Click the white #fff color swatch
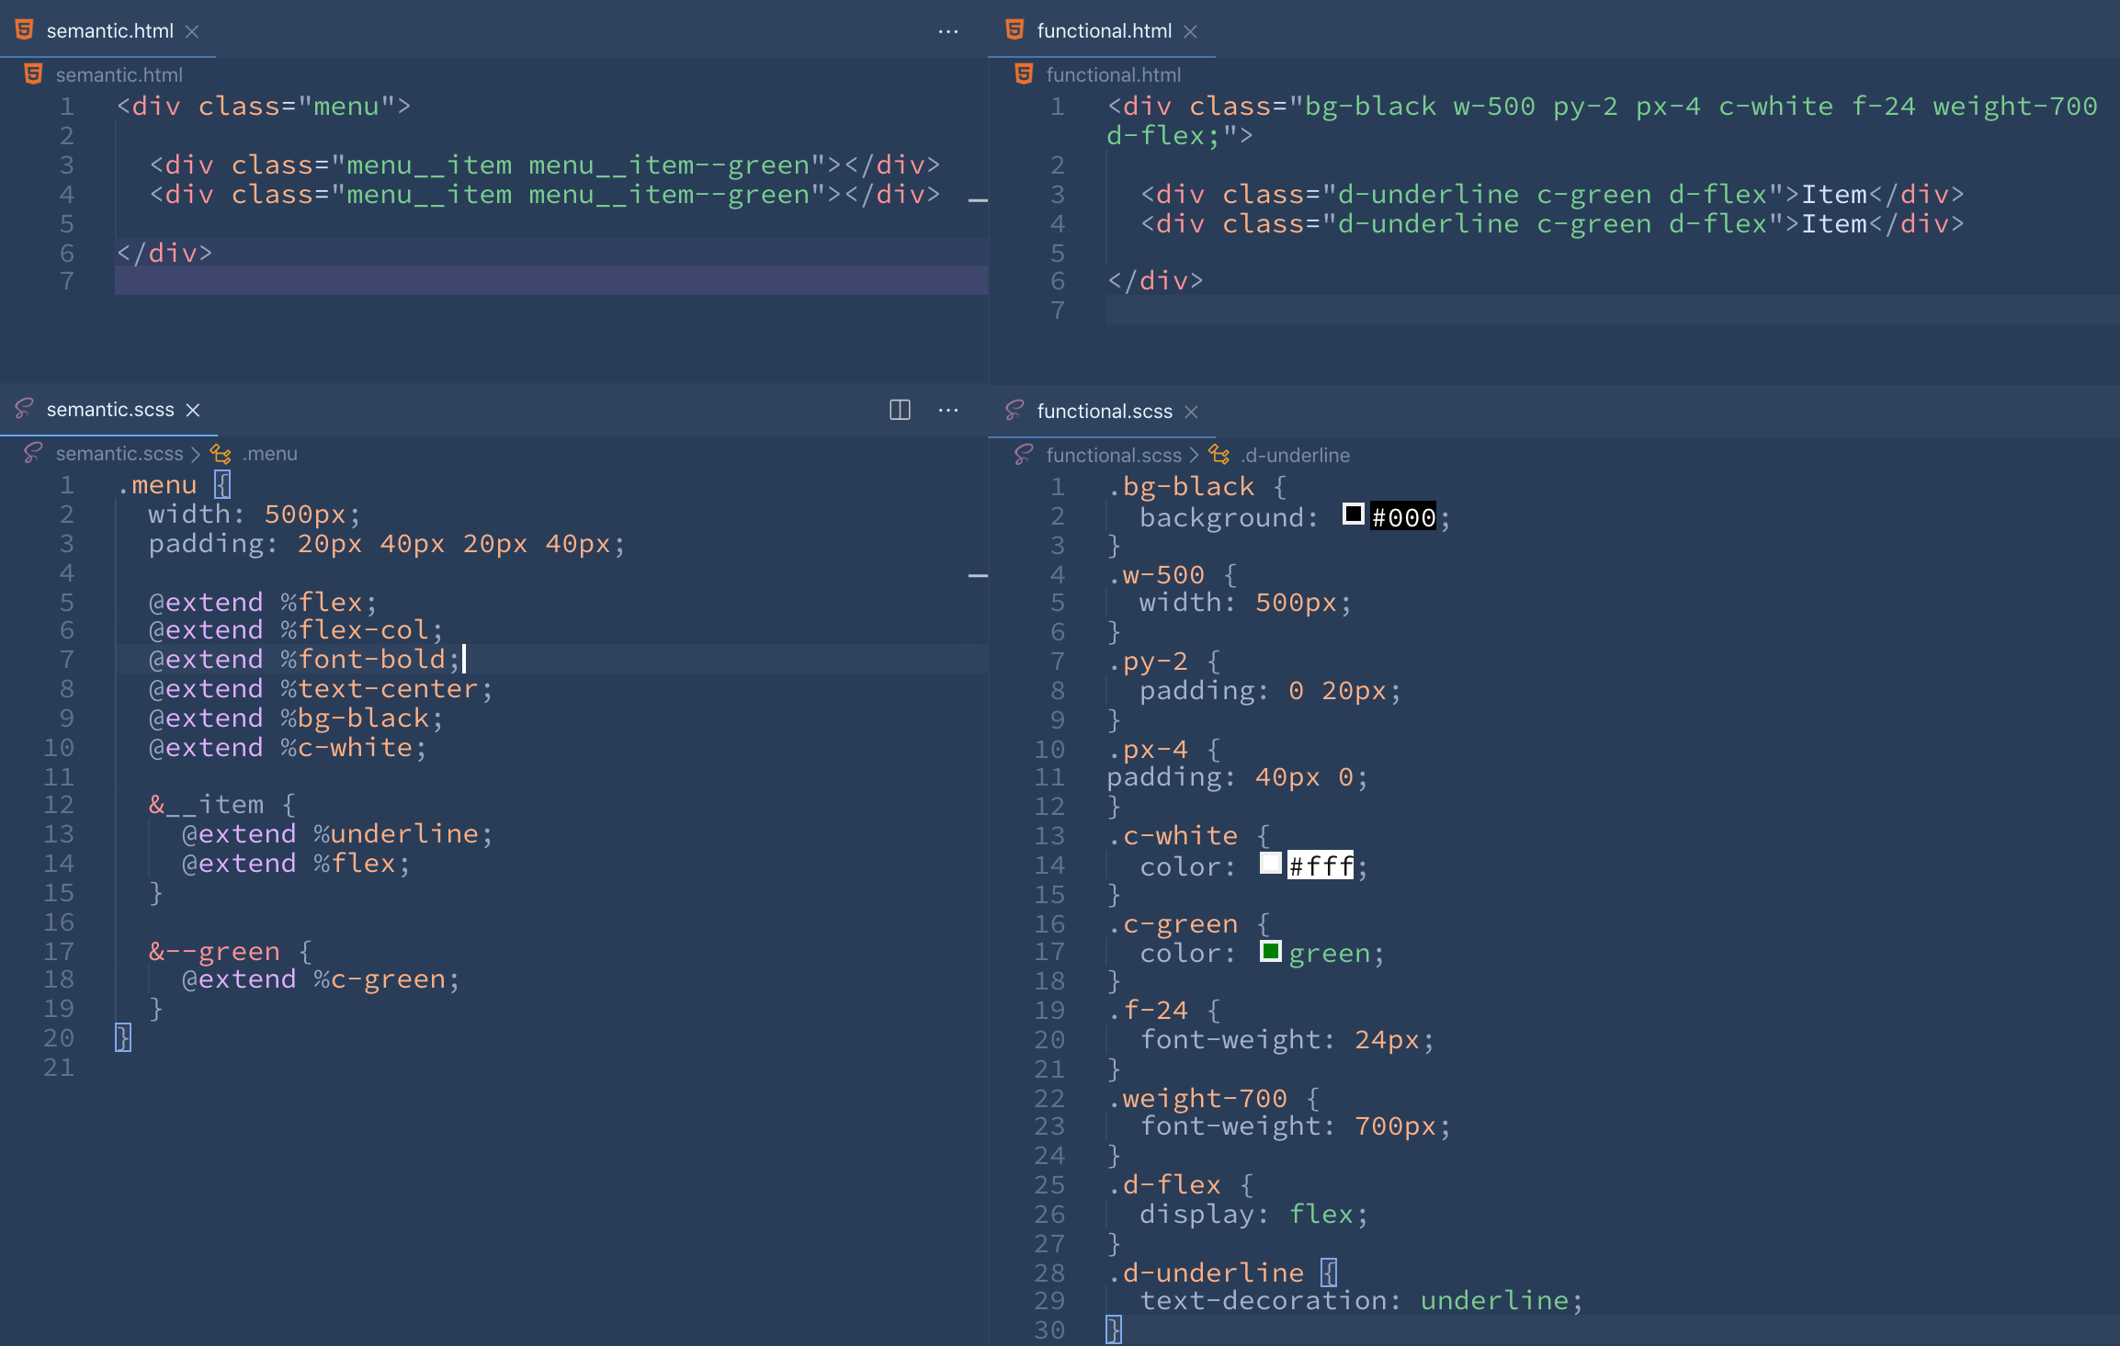This screenshot has width=2120, height=1346. pyautogui.click(x=1270, y=864)
